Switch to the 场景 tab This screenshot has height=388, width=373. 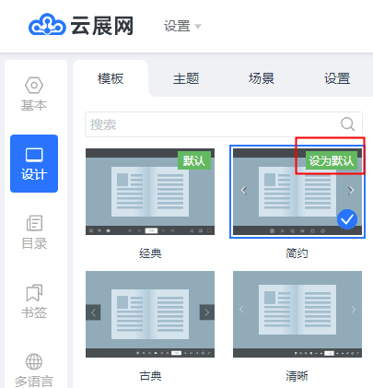(x=262, y=78)
